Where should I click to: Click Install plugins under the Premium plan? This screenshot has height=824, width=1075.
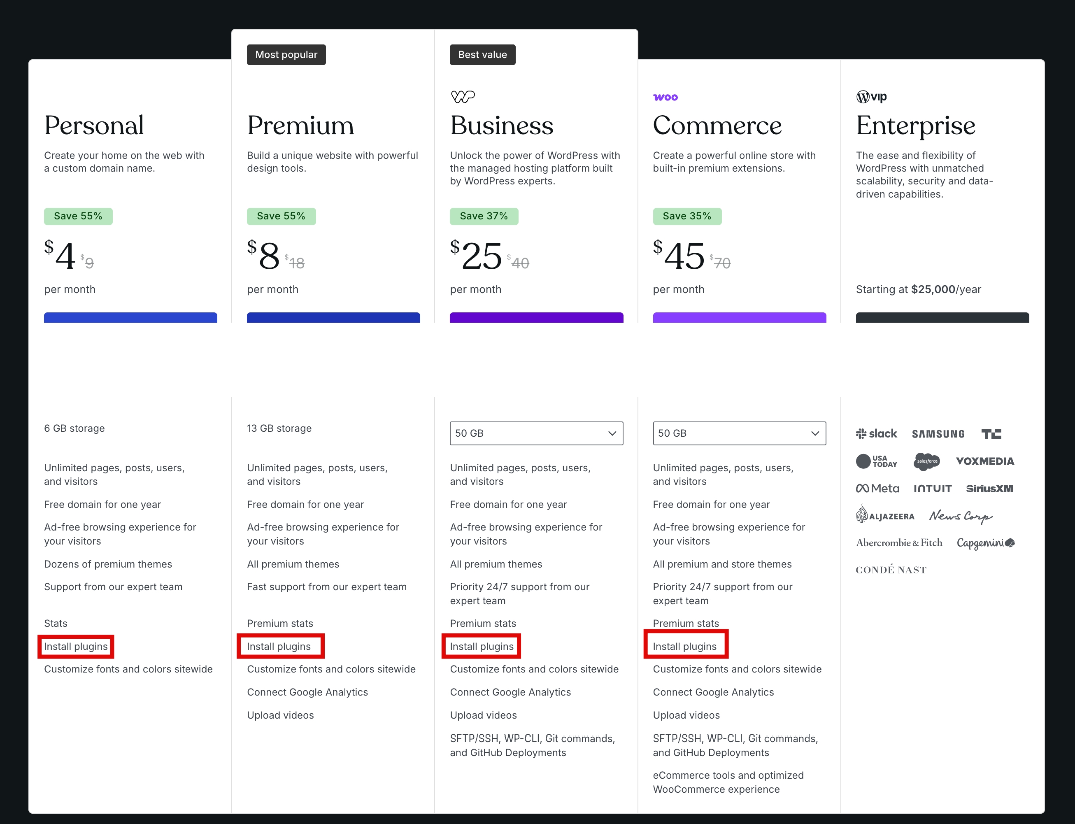pyautogui.click(x=279, y=646)
